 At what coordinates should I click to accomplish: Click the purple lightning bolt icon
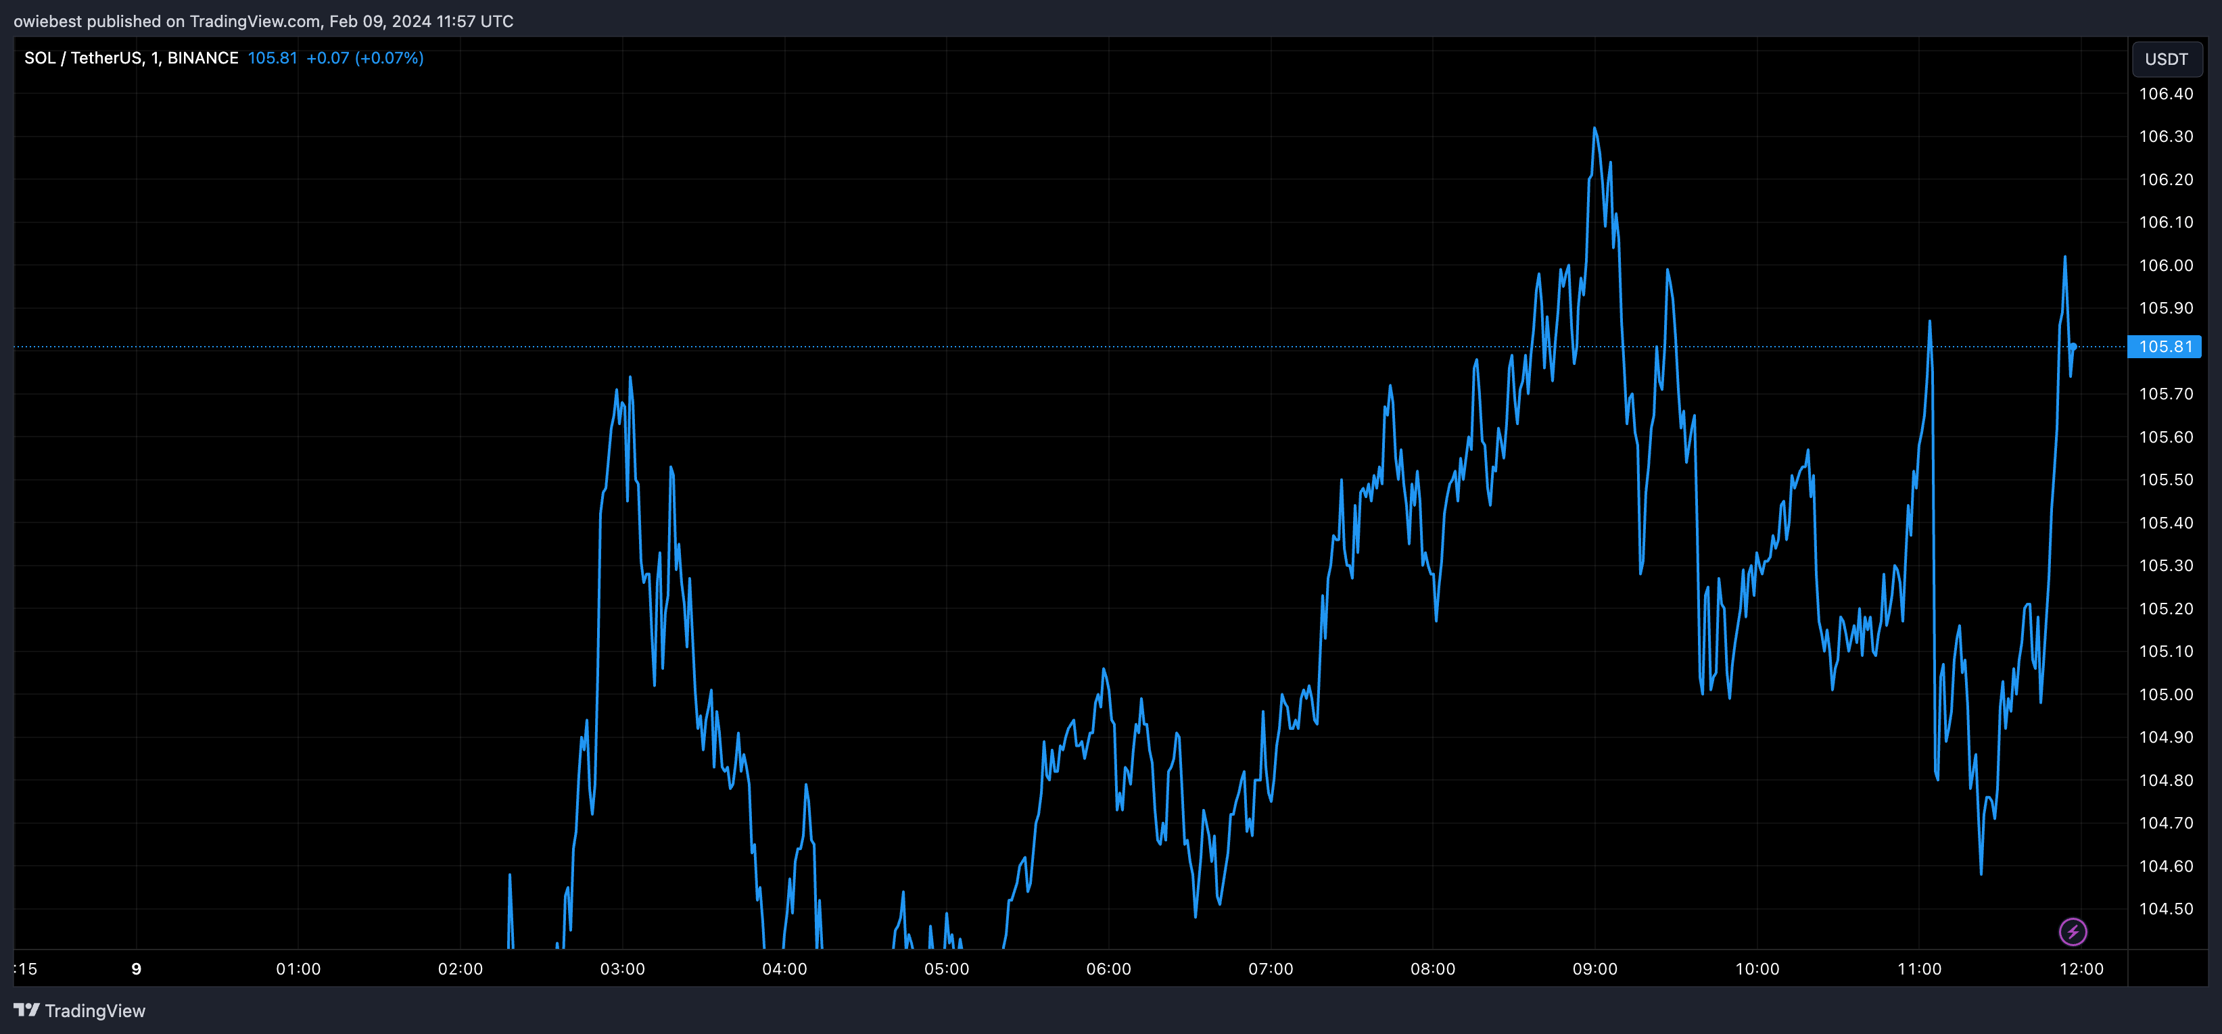pyautogui.click(x=2073, y=931)
